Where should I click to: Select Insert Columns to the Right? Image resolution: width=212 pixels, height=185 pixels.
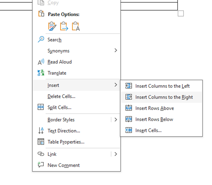[x=161, y=97]
